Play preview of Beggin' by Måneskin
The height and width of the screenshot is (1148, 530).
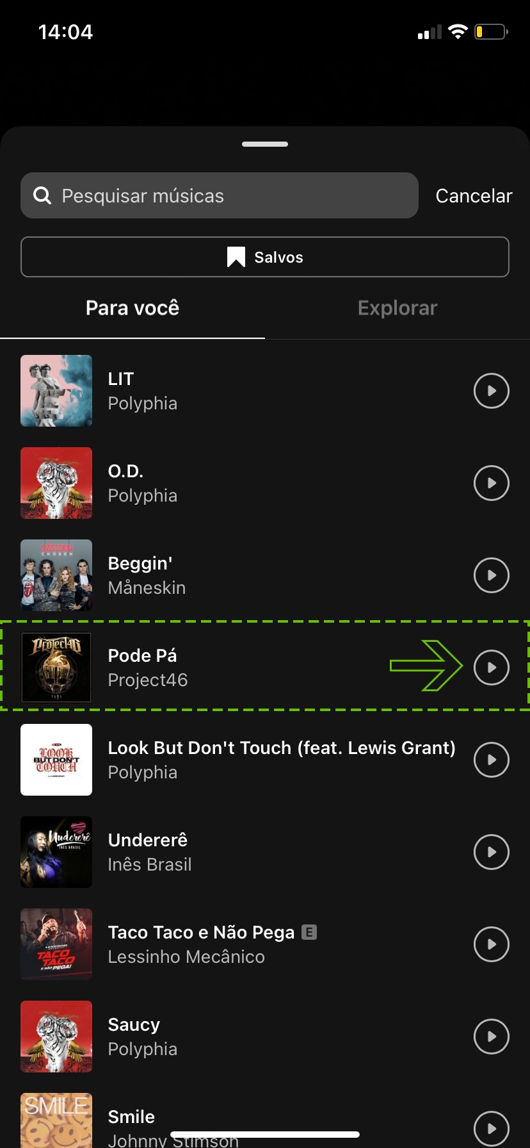491,575
